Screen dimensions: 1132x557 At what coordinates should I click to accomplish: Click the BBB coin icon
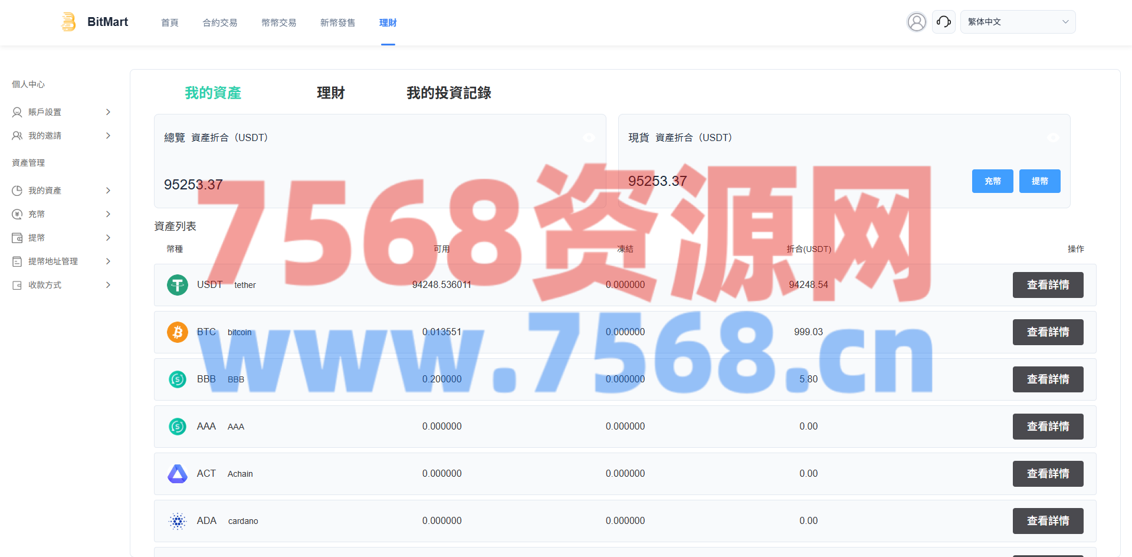[x=177, y=379]
